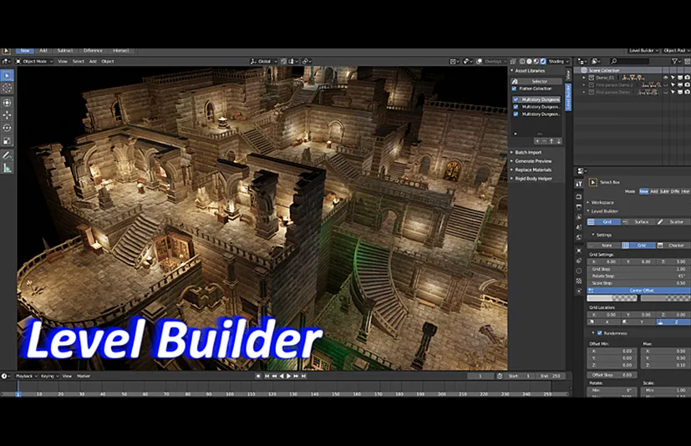691x446 pixels.
Task: Open the Global transform orientation dropdown
Action: [x=264, y=61]
